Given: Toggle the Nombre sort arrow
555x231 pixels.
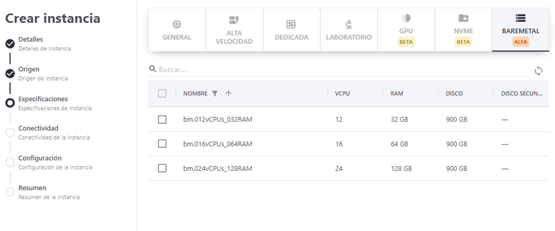Looking at the screenshot, I should point(228,93).
